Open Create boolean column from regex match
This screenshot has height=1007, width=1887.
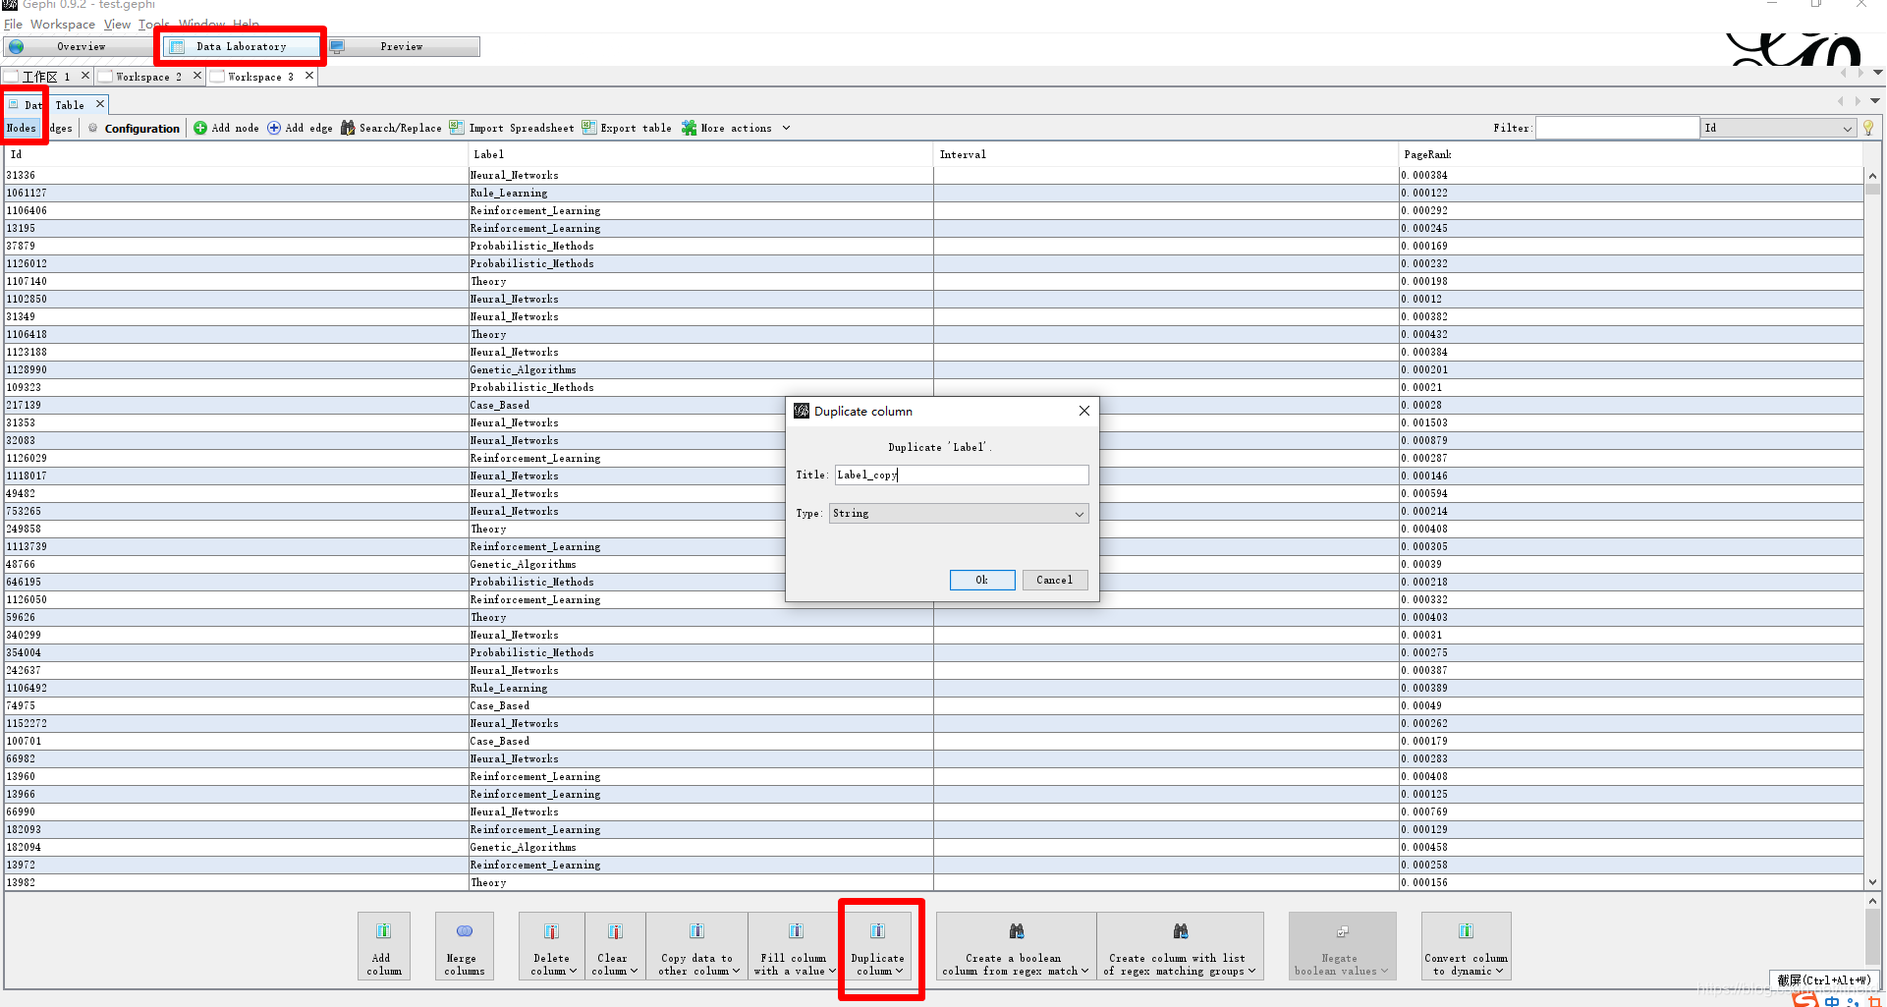[x=1016, y=946]
